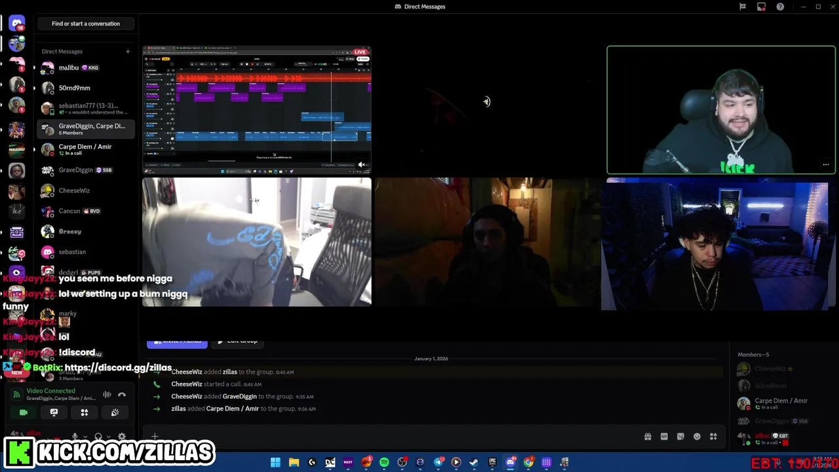Open the GIF picker

pos(664,437)
